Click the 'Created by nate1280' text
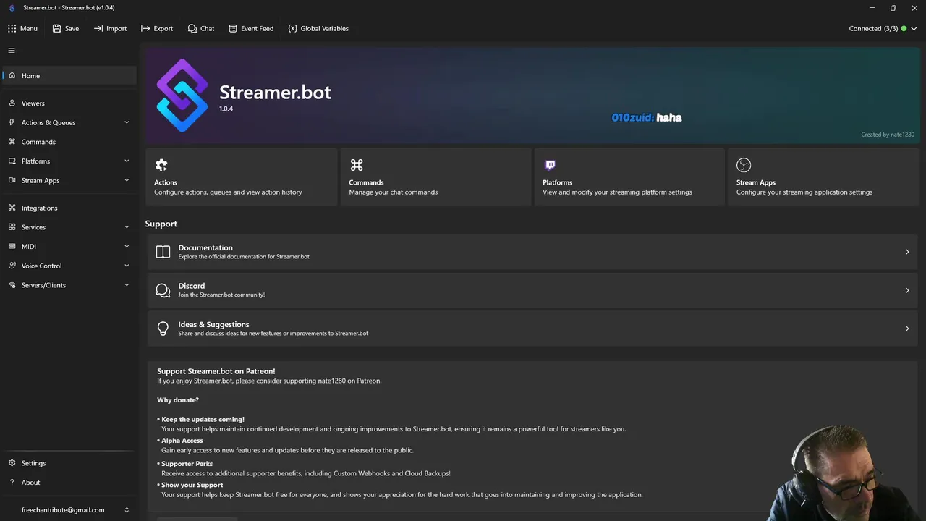The height and width of the screenshot is (521, 926). 888,135
